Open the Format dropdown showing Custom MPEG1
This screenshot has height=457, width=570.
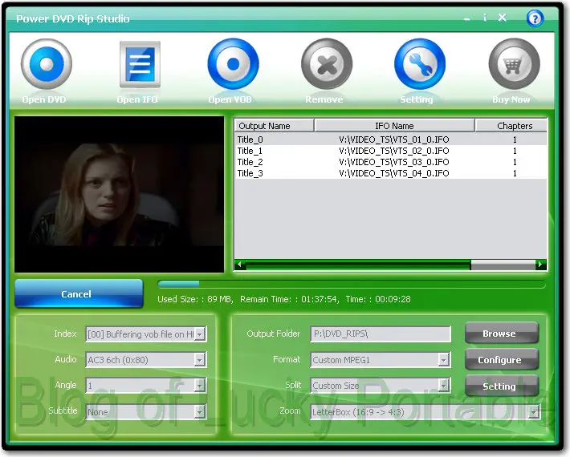443,360
